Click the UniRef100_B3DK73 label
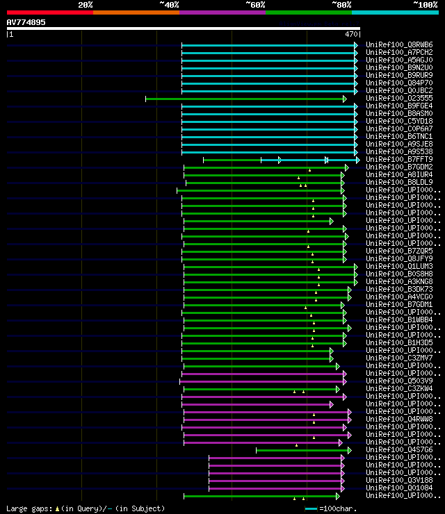Screen dimensions: 445x514 (x=399, y=289)
